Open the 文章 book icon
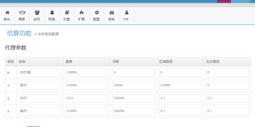 tap(67, 12)
